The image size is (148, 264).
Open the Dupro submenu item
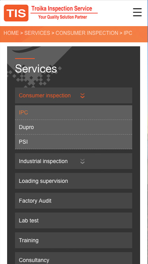pyautogui.click(x=73, y=127)
